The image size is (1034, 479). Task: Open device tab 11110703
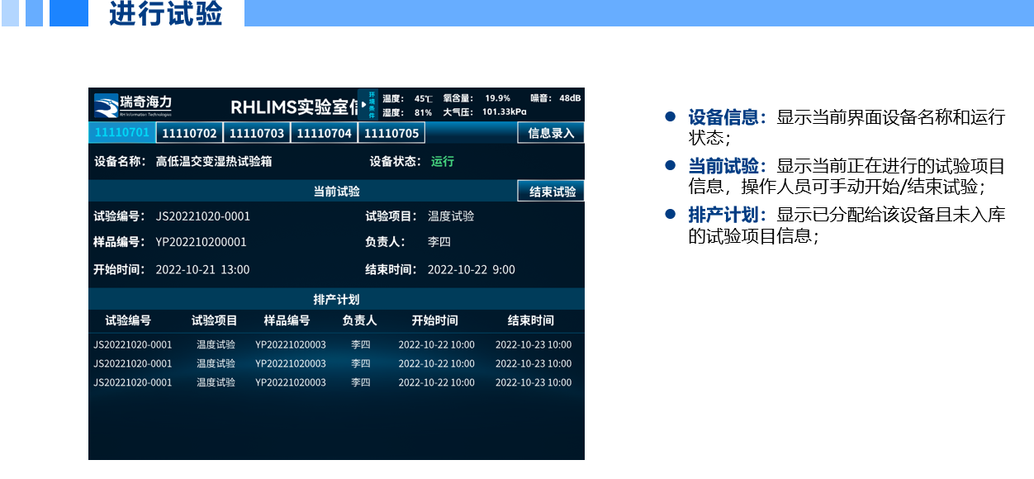click(x=257, y=133)
